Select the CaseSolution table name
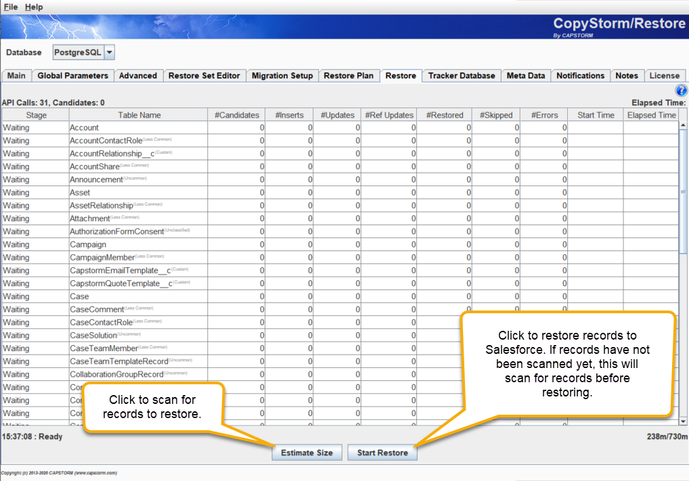 pyautogui.click(x=93, y=335)
